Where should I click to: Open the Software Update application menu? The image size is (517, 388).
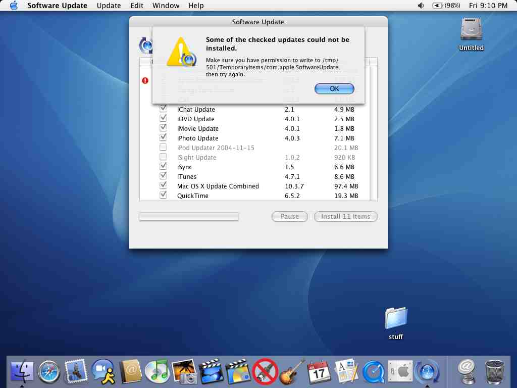coord(57,6)
